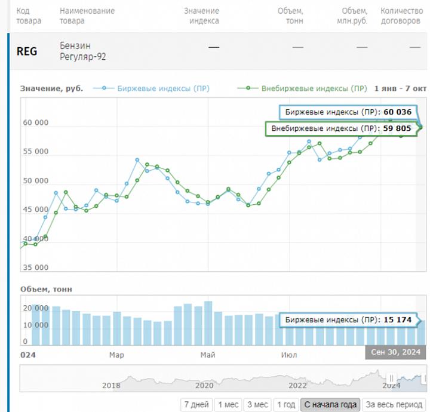Click the green legend marker icon

tap(248, 88)
